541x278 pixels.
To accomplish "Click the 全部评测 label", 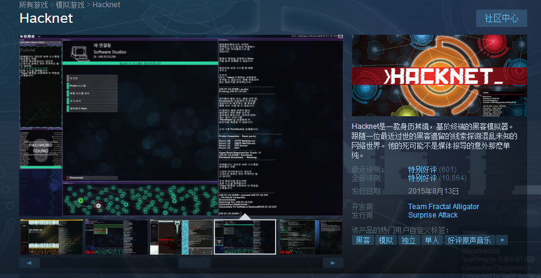I will pyautogui.click(x=367, y=178).
